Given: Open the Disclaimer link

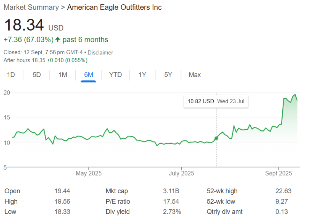Looking at the screenshot, I should [x=100, y=52].
